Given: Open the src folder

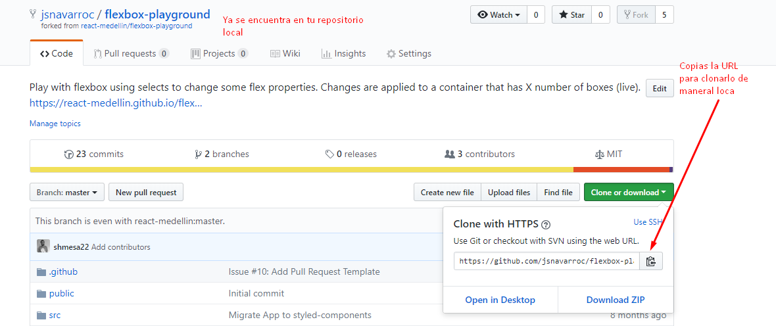Looking at the screenshot, I should [55, 315].
